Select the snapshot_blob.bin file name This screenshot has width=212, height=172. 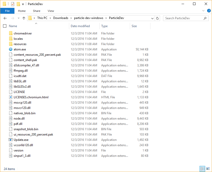[26, 129]
